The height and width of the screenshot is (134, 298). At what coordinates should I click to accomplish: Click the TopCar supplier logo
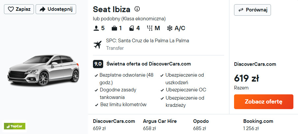pos(15,126)
